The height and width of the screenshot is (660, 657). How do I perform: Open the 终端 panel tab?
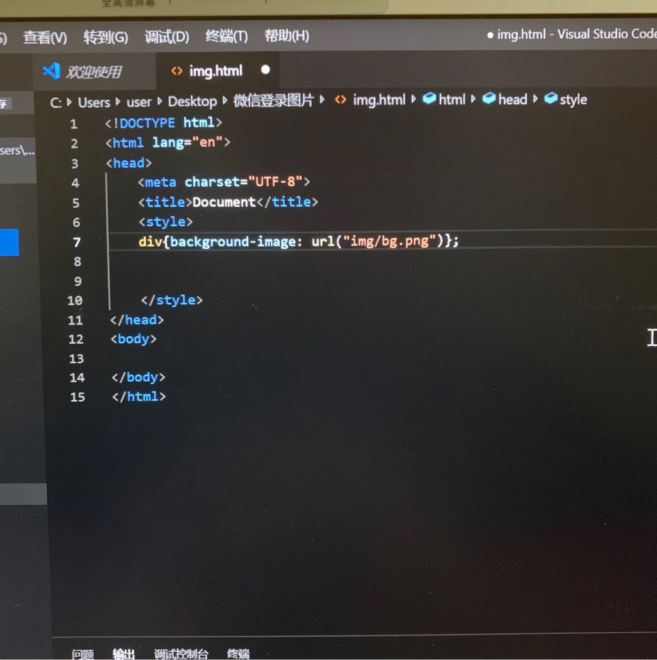click(238, 653)
